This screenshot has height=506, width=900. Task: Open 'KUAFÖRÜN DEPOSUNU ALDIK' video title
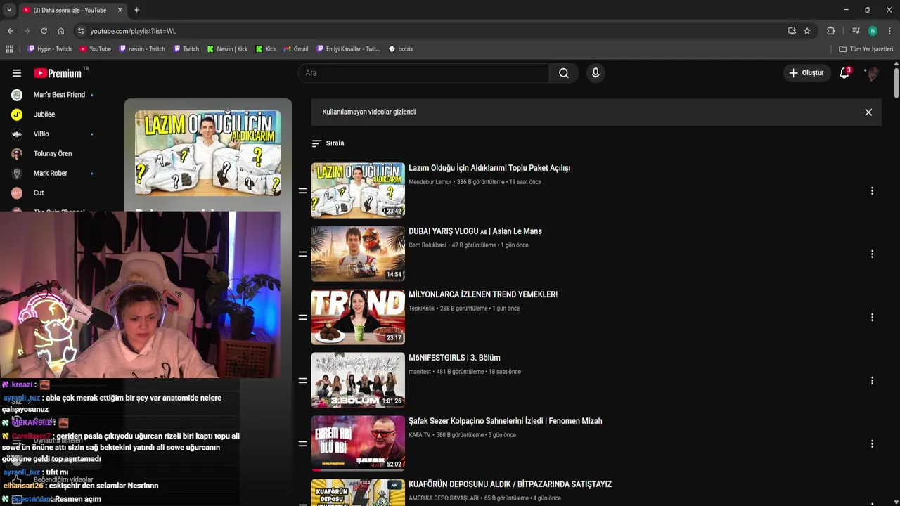pyautogui.click(x=510, y=484)
